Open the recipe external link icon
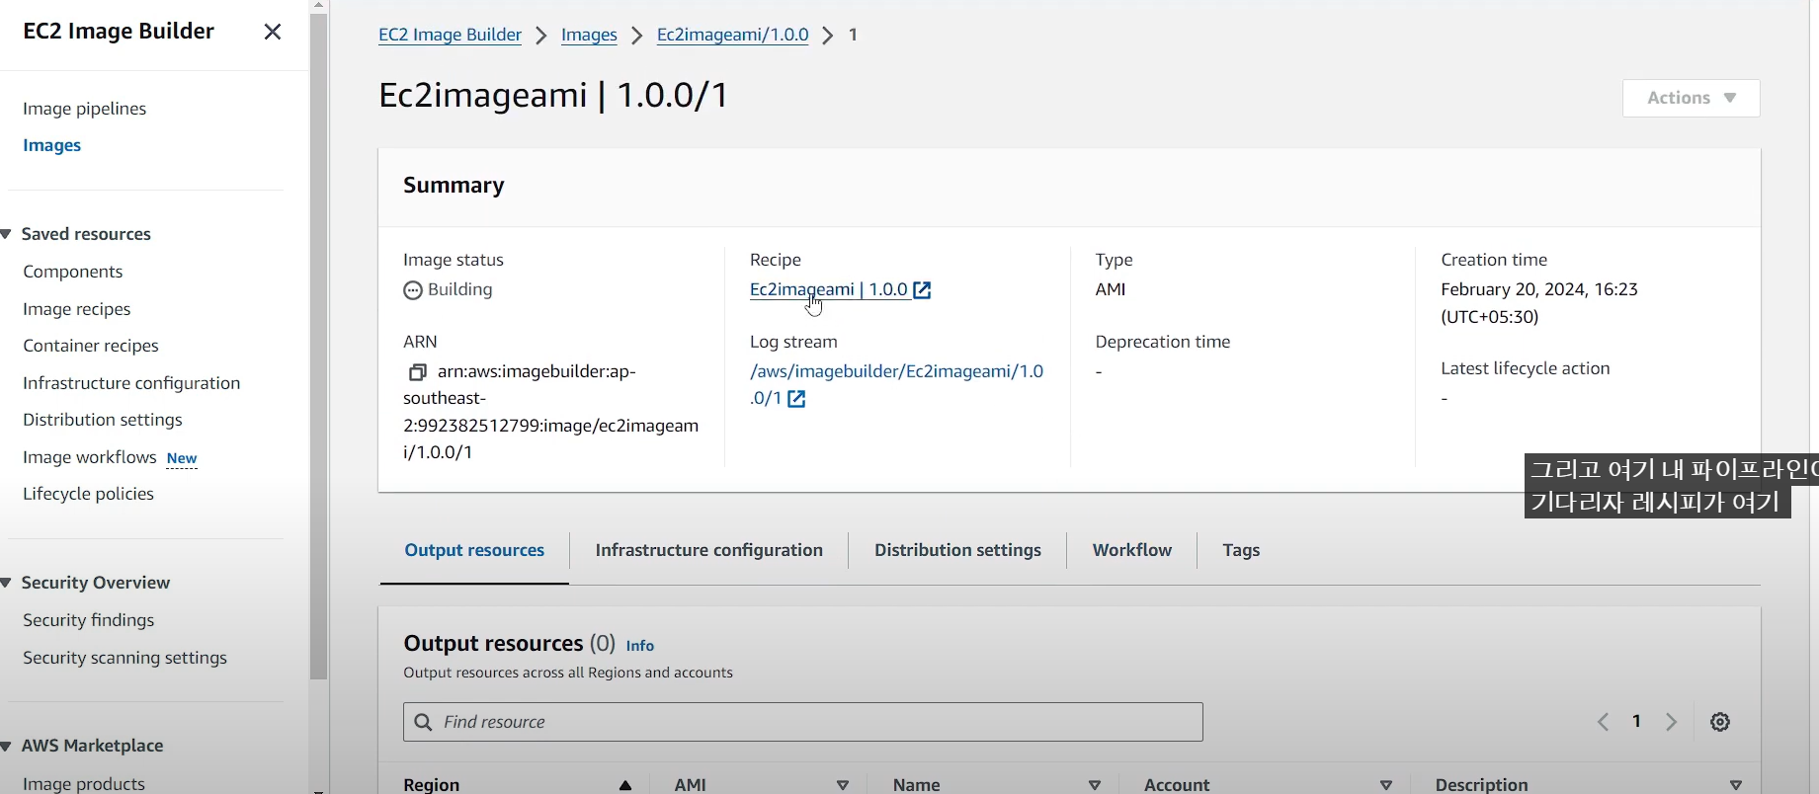The height and width of the screenshot is (794, 1819). [x=922, y=290]
